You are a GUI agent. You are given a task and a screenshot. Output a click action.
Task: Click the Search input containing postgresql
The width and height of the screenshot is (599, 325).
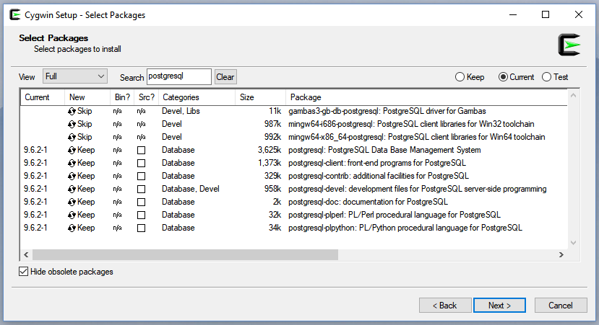pyautogui.click(x=178, y=76)
